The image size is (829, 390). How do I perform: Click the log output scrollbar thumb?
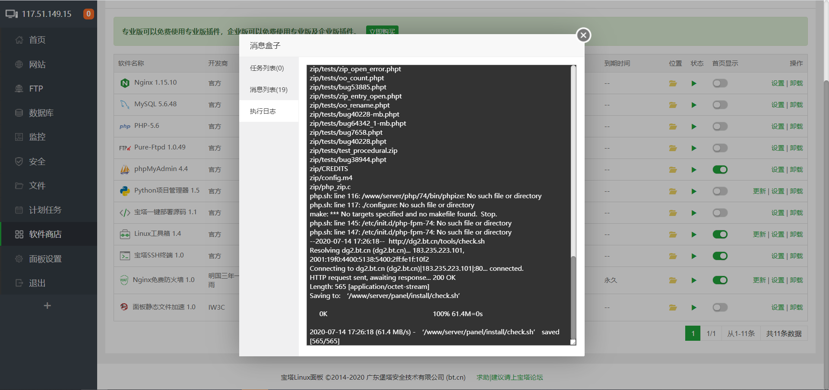573,298
